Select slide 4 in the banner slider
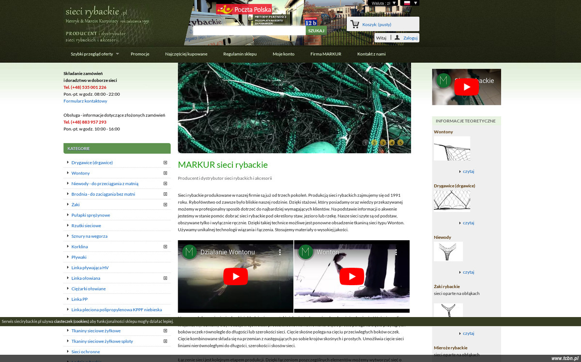This screenshot has width=581, height=362. click(x=392, y=143)
